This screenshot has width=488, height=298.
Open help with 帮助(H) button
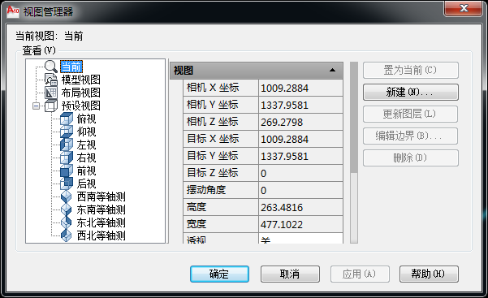click(x=429, y=274)
